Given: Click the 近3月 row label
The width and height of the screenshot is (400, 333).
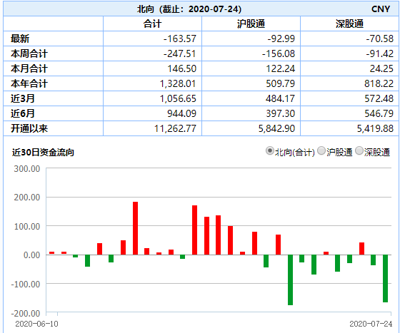Looking at the screenshot, I should coord(22,98).
